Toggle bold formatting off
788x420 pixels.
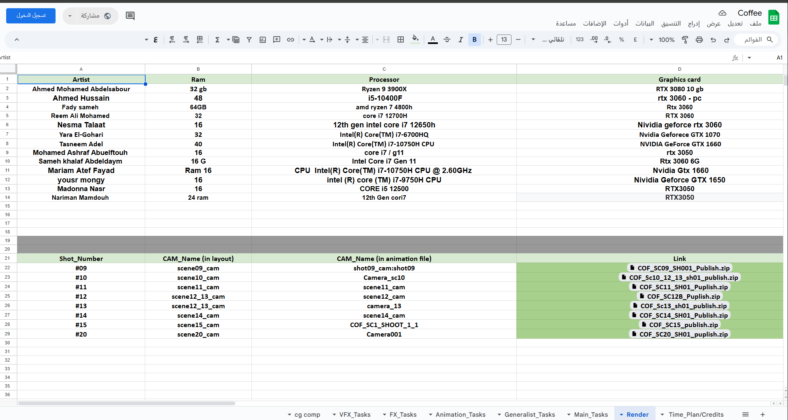(x=474, y=39)
